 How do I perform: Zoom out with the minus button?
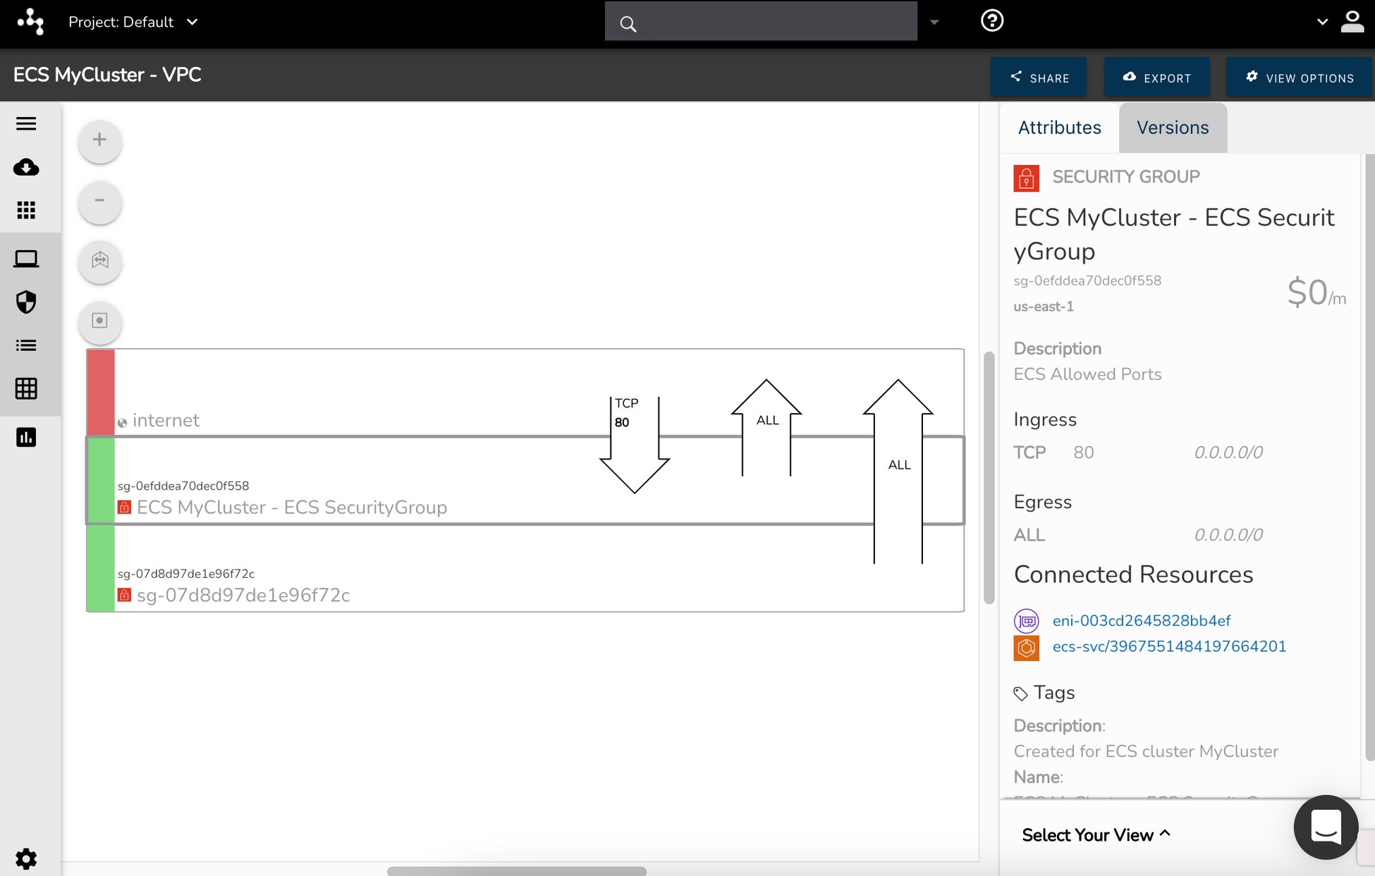(99, 201)
